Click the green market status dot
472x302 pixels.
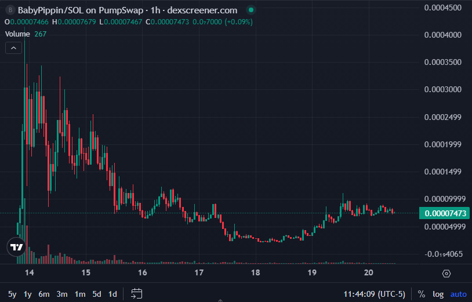[x=250, y=10]
